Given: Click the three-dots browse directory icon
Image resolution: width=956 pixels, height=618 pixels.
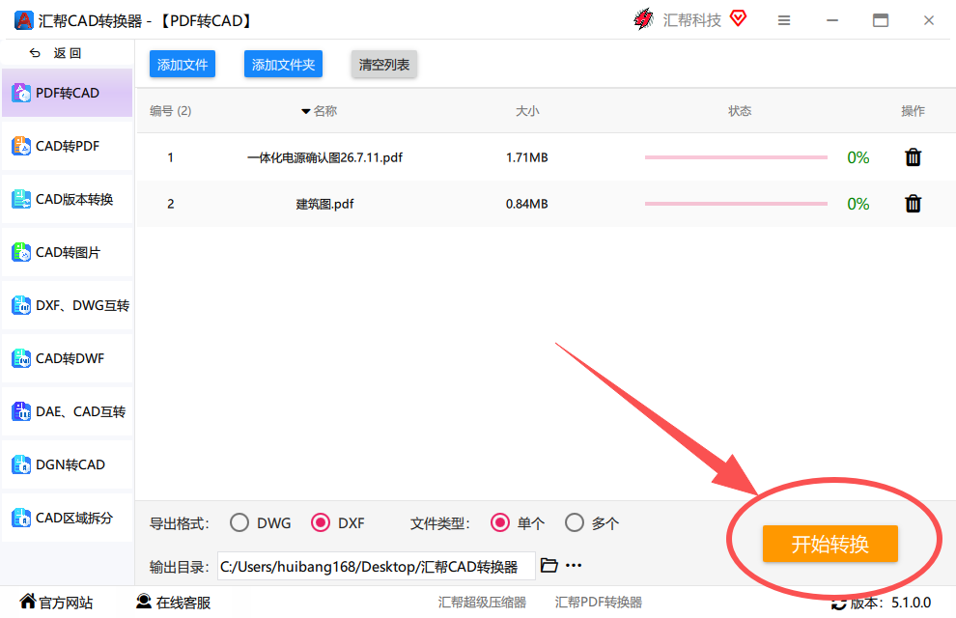Looking at the screenshot, I should [x=574, y=566].
